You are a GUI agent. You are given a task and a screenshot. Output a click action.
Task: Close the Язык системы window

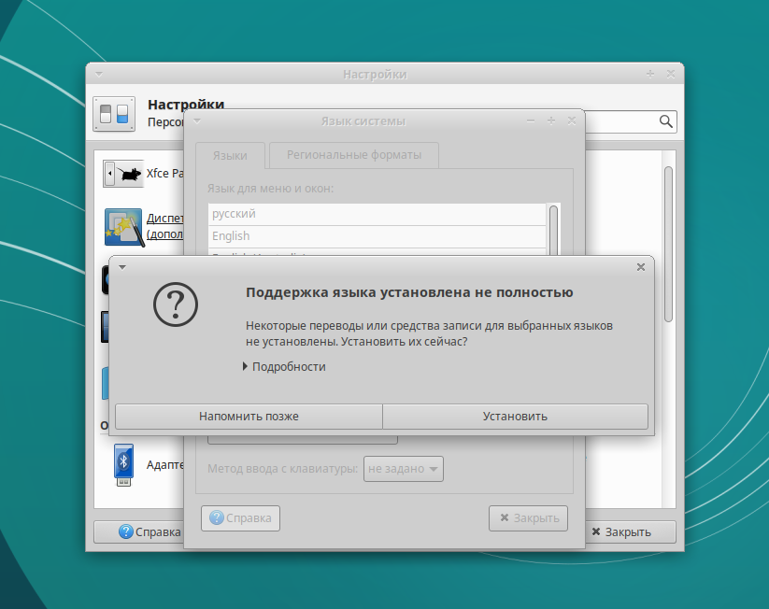(x=571, y=120)
